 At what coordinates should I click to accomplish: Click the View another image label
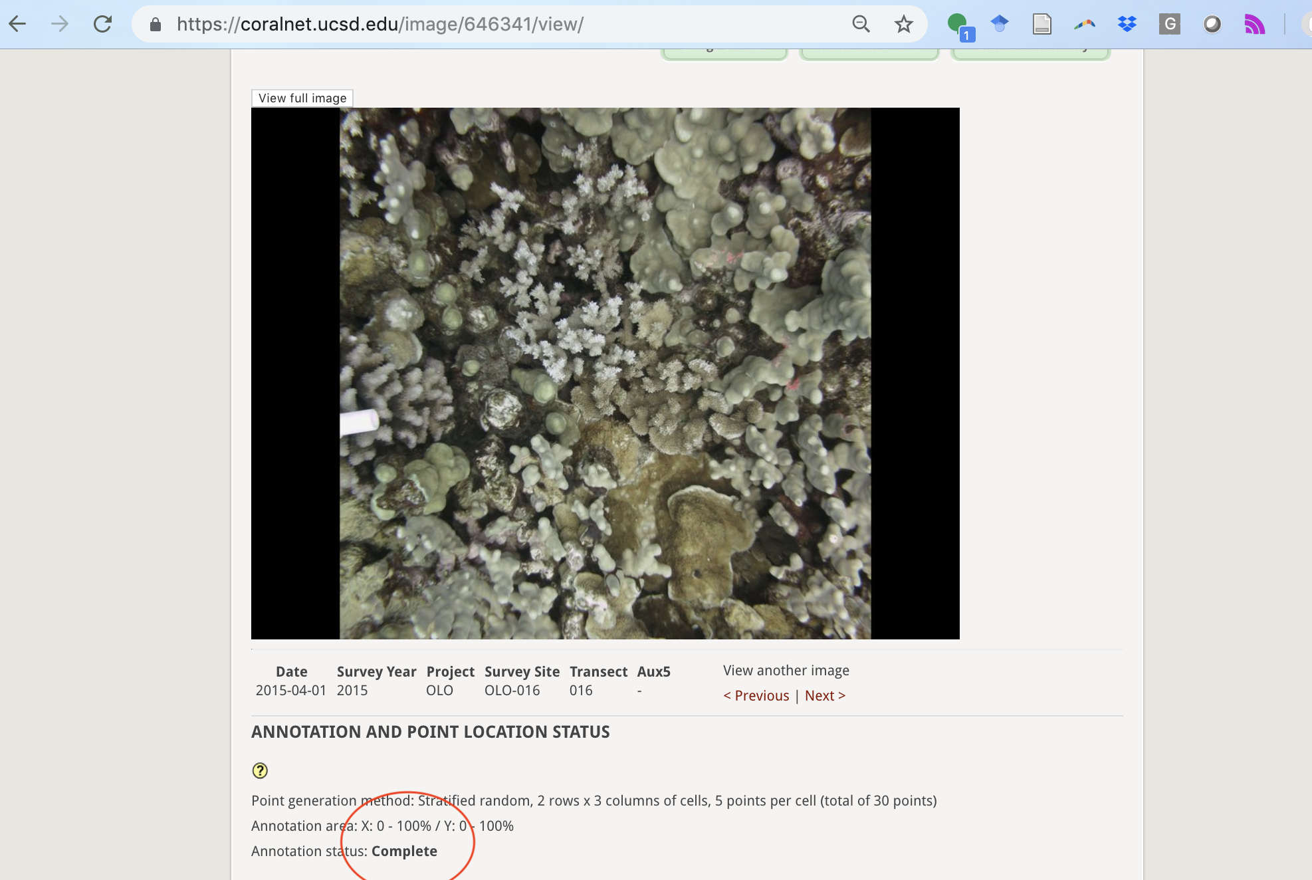(x=786, y=671)
